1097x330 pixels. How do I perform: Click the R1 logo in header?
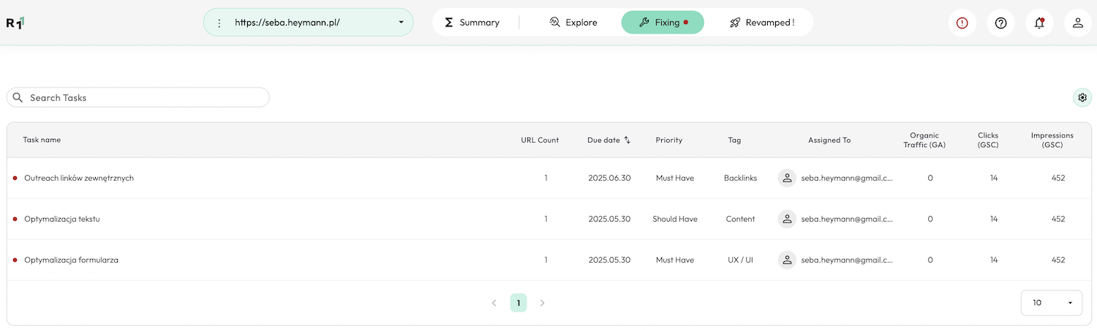coord(15,23)
